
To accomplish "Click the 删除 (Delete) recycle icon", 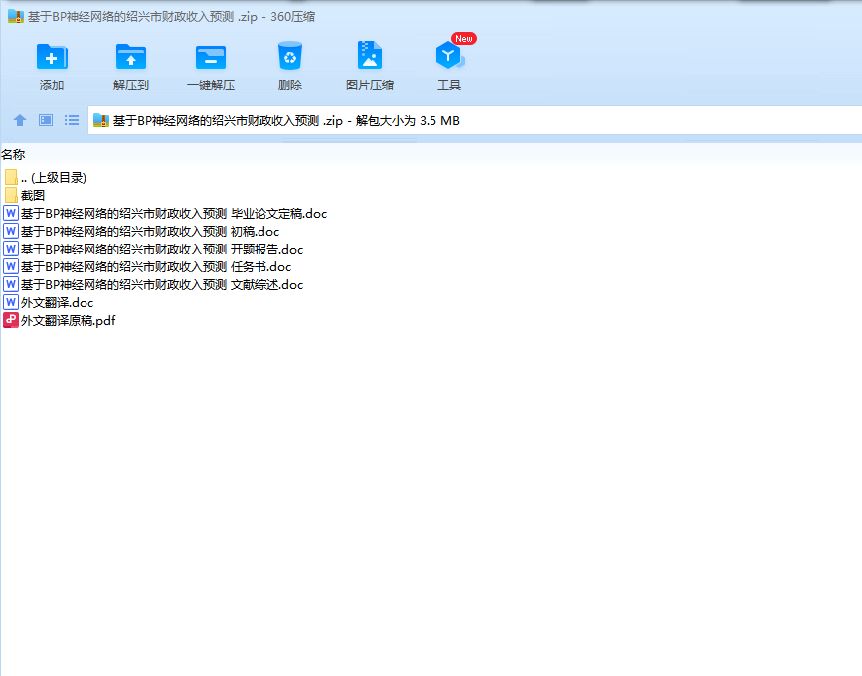I will [x=290, y=56].
